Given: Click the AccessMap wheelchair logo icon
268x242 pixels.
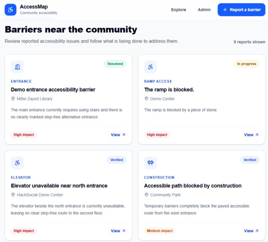Looking at the screenshot, I should pos(11,10).
